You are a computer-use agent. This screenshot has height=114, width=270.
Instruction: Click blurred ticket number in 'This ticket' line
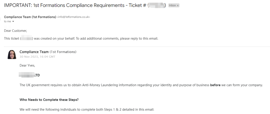[x=26, y=39]
